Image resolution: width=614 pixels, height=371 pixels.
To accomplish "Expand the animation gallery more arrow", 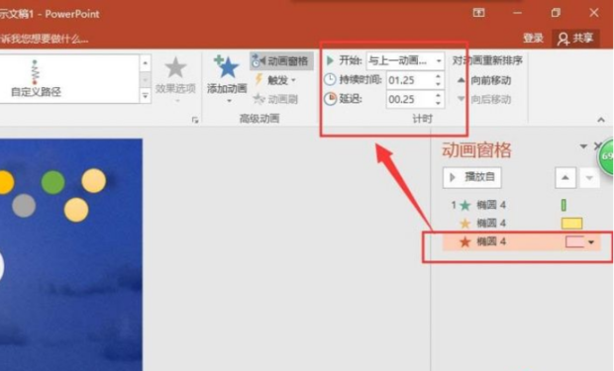I will pos(146,95).
